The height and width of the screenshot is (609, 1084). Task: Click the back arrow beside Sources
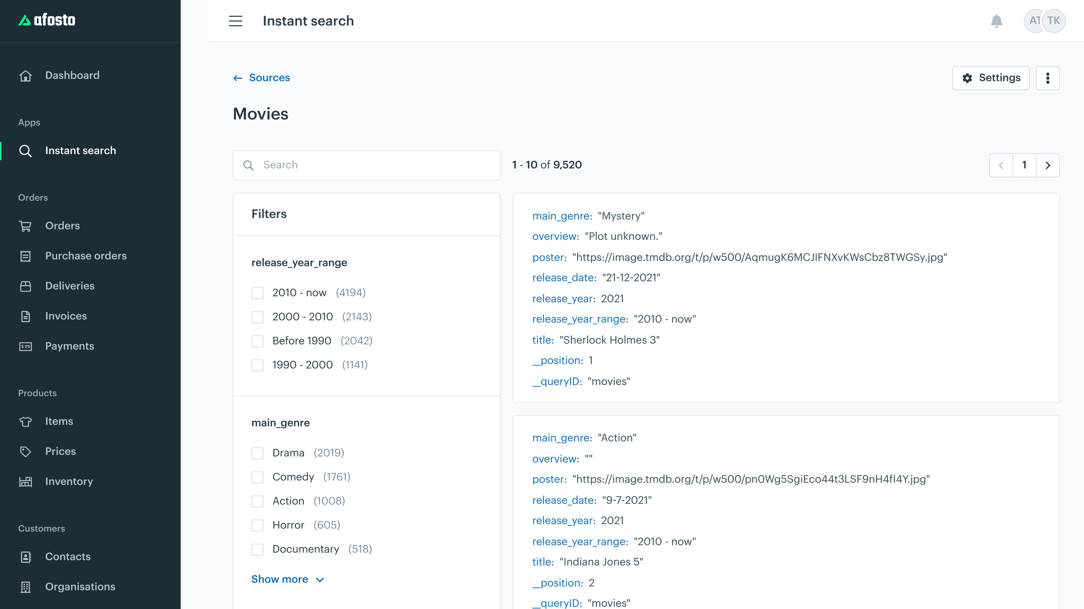[238, 78]
